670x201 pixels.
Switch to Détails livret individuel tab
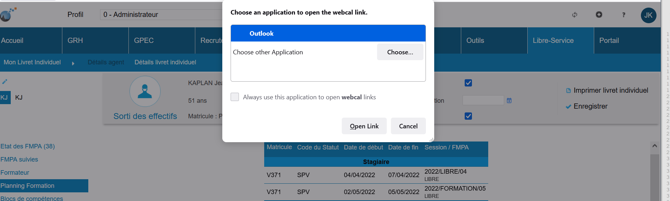(x=165, y=62)
